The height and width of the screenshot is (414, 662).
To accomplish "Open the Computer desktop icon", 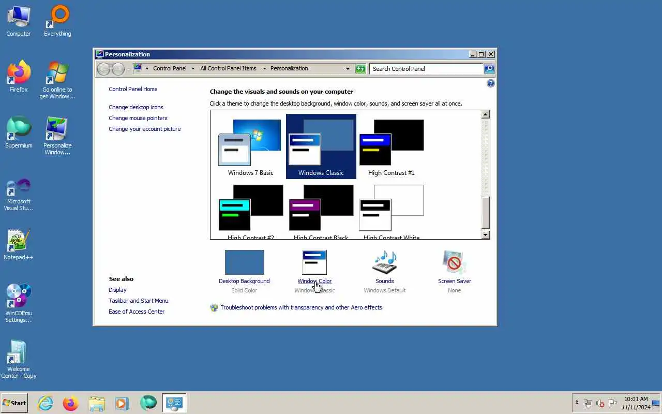I will pyautogui.click(x=19, y=22).
